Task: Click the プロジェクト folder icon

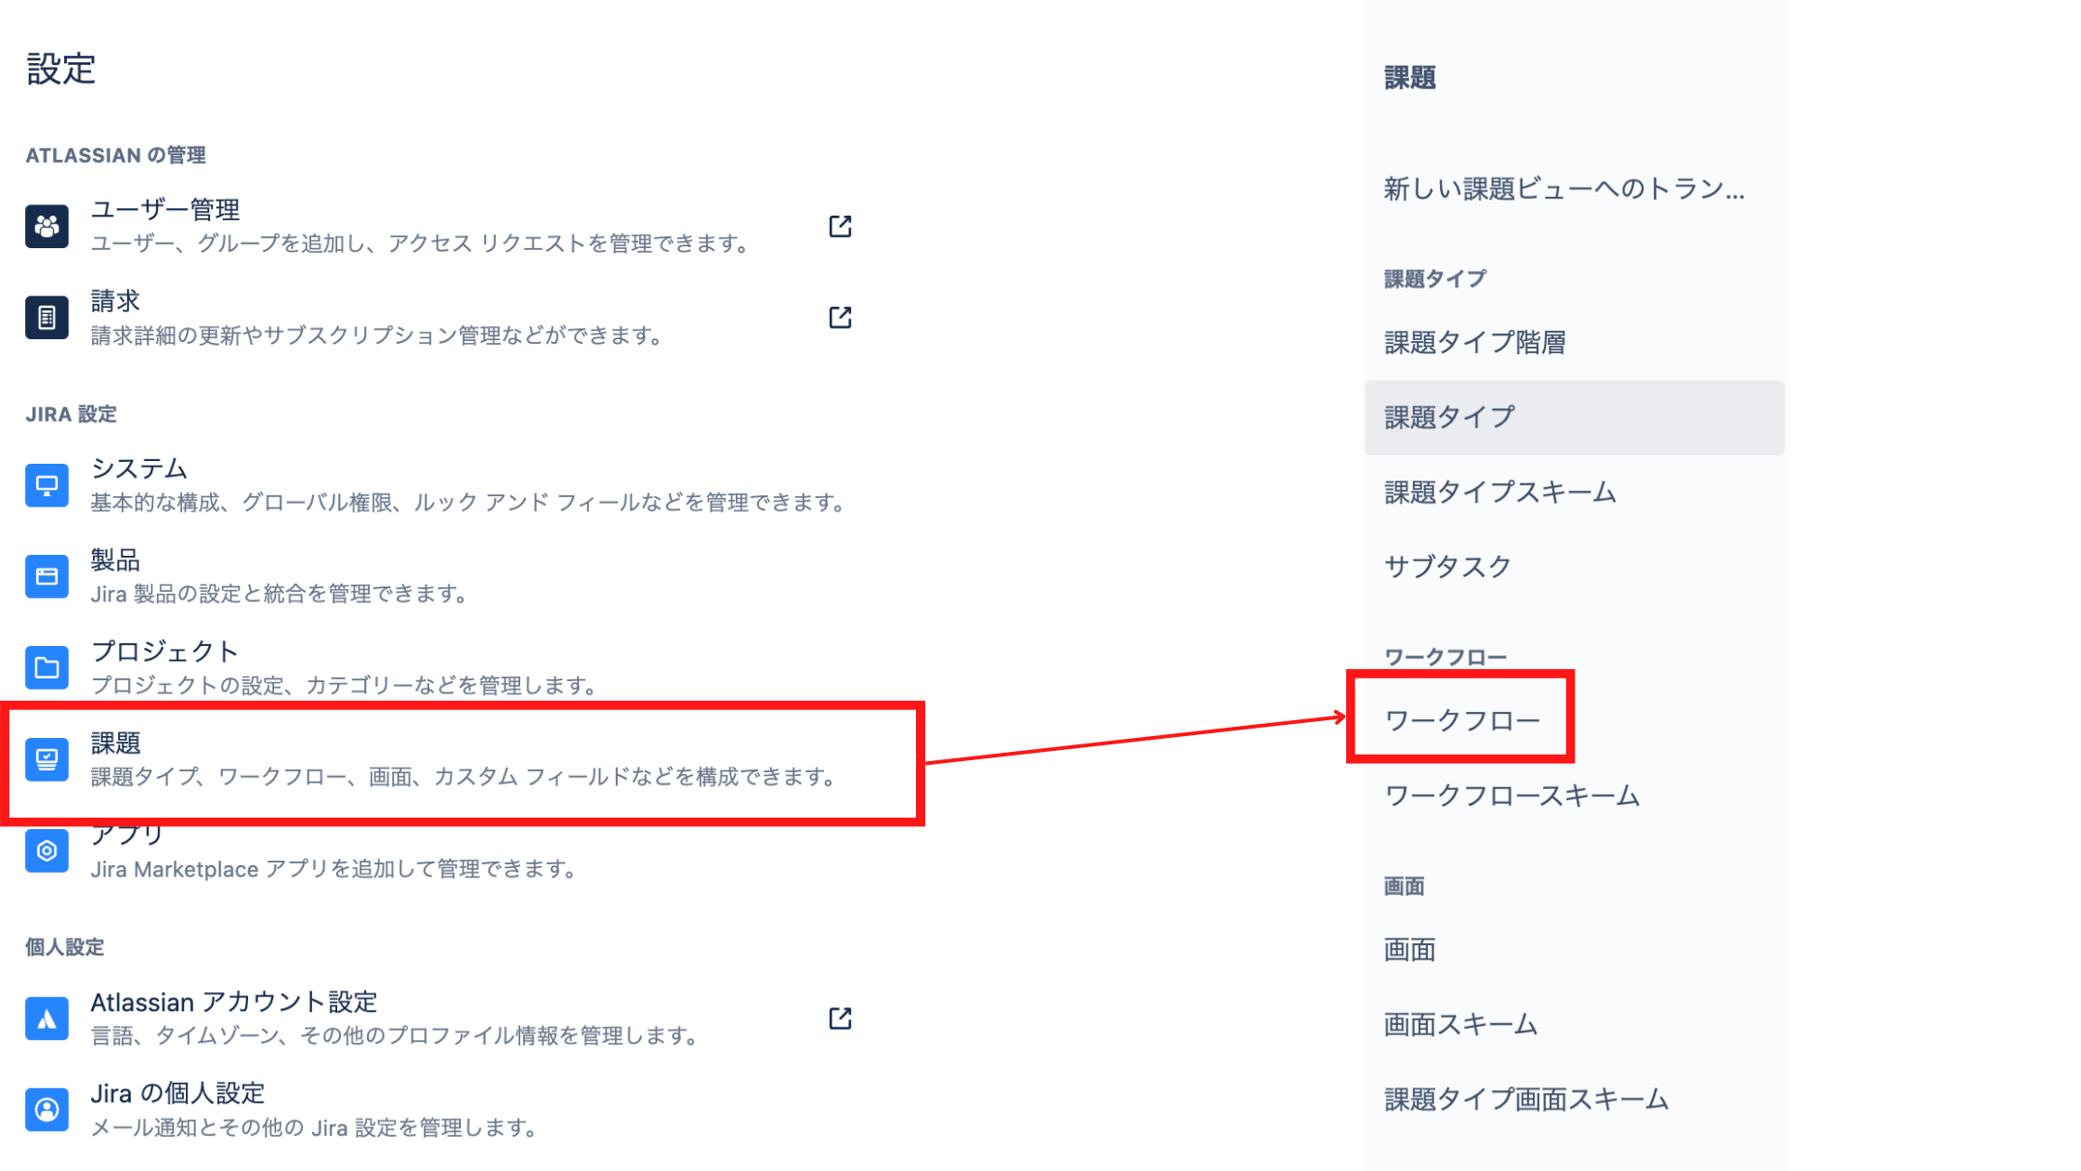Action: tap(46, 667)
